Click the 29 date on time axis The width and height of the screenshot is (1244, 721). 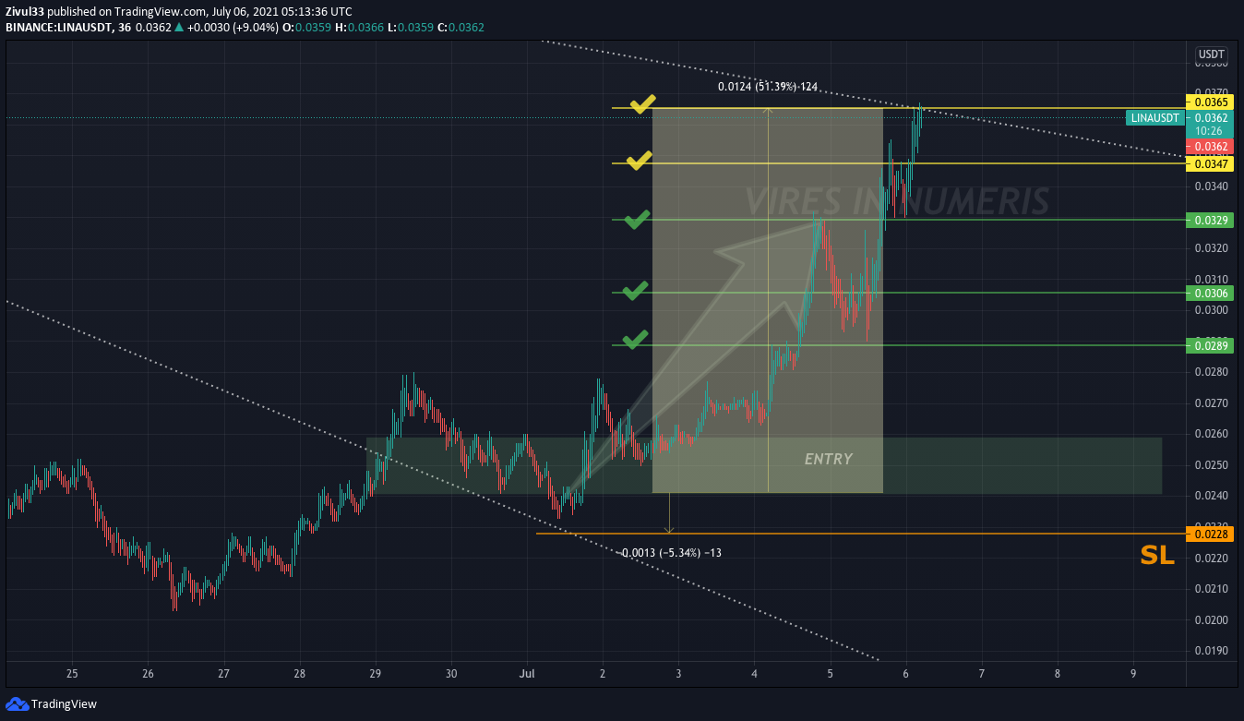click(375, 674)
